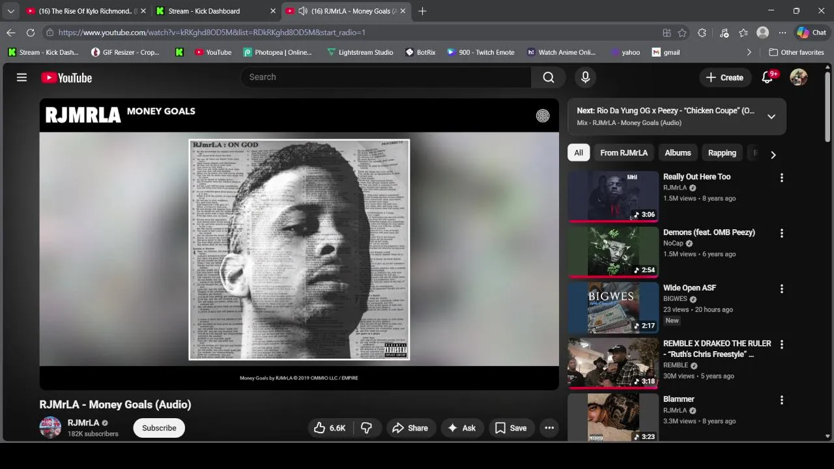The width and height of the screenshot is (834, 469).
Task: Open account avatar menu on YouTube
Action: click(799, 77)
